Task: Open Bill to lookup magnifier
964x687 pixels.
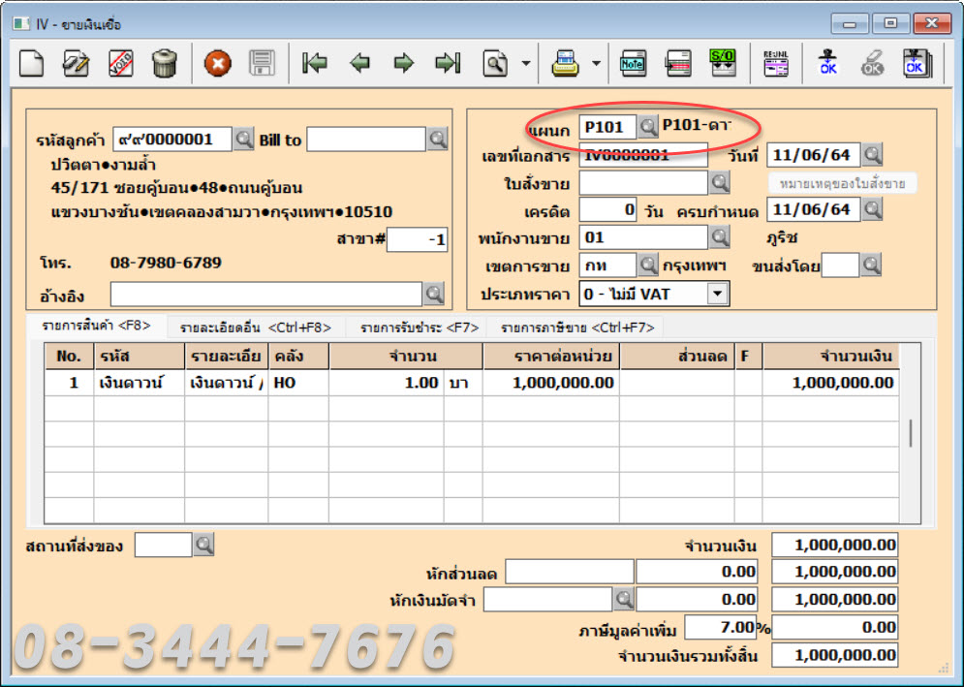Action: [438, 139]
